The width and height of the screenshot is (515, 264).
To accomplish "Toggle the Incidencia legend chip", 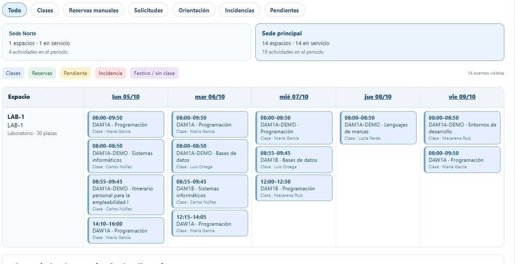I will 111,73.
